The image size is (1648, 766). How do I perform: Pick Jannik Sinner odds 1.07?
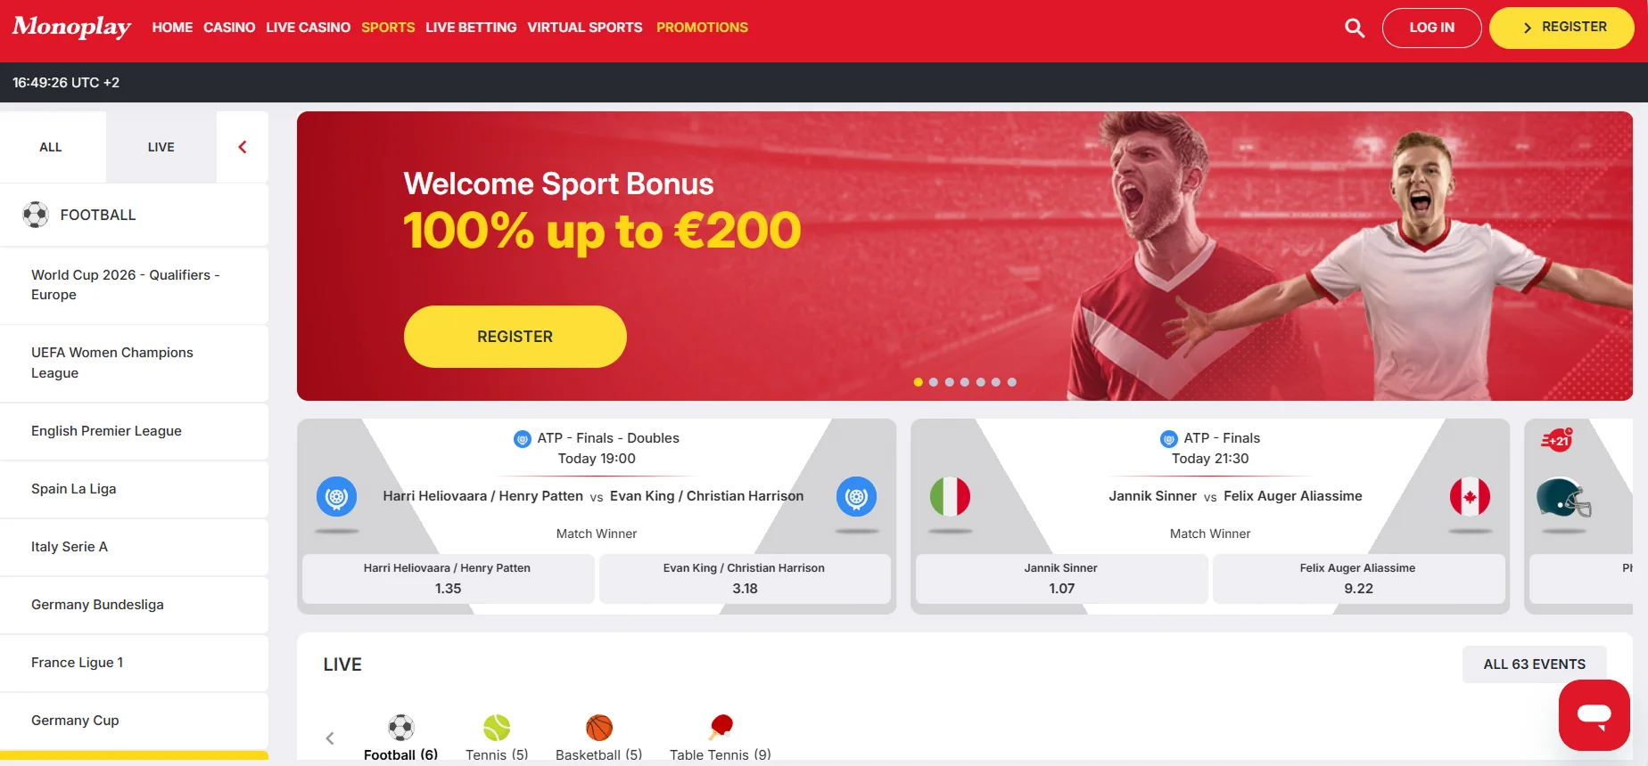click(1061, 579)
